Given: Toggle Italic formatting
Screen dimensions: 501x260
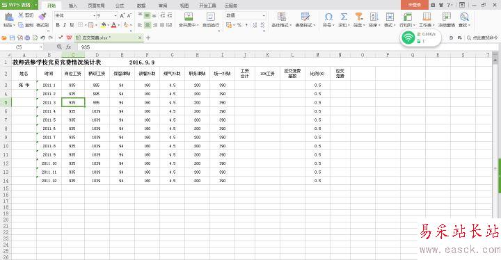Looking at the screenshot, I should (65, 25).
